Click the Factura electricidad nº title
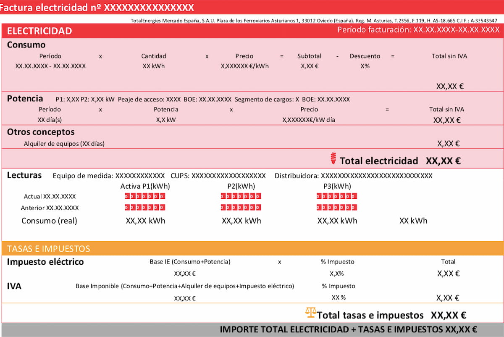The width and height of the screenshot is (504, 337). [x=97, y=7]
